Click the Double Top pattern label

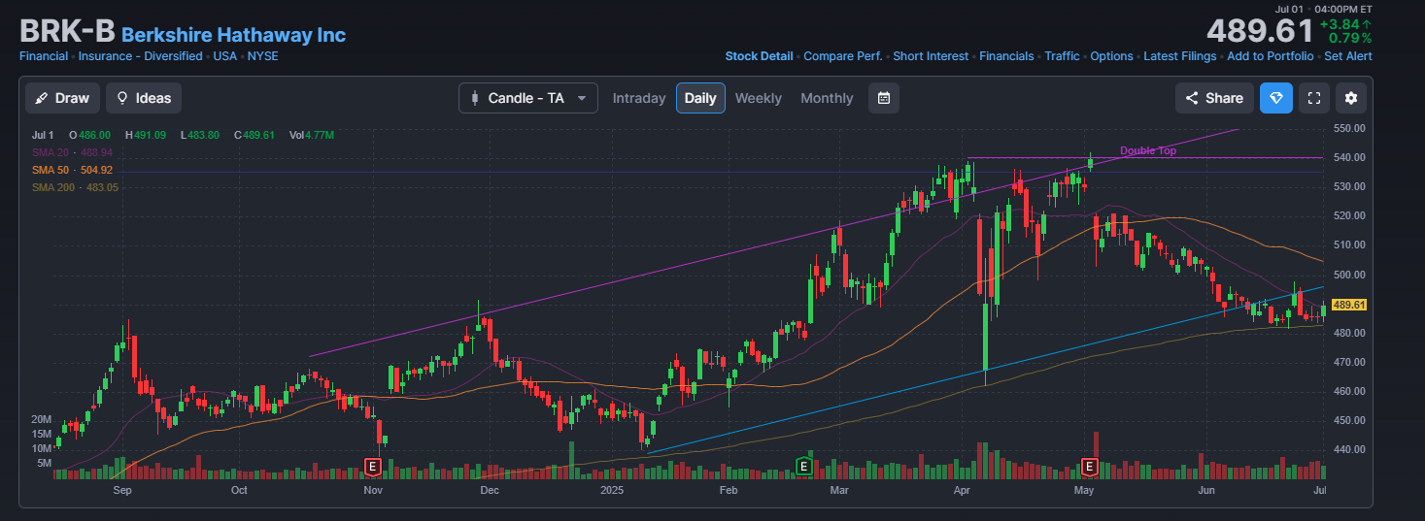[1148, 150]
